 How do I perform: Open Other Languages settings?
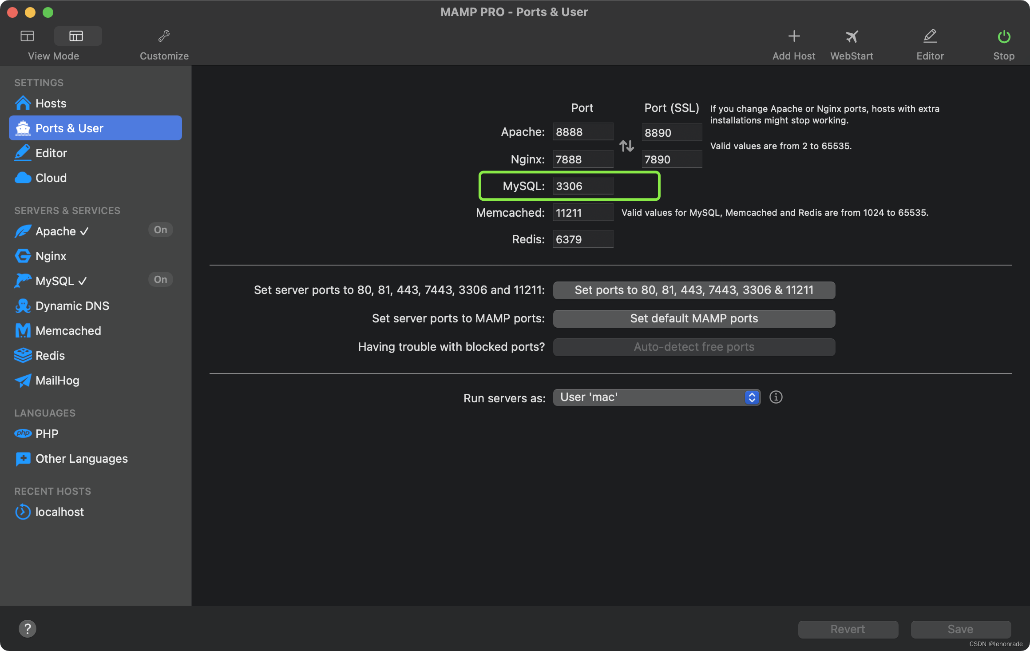coord(95,458)
